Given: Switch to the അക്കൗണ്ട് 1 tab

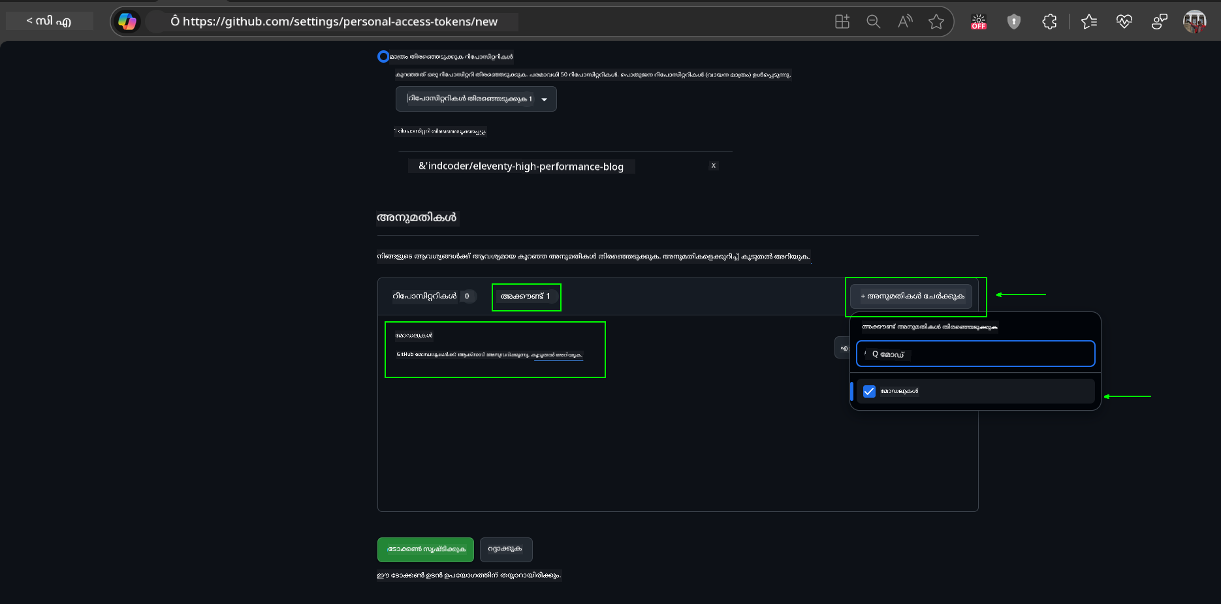Looking at the screenshot, I should [526, 296].
